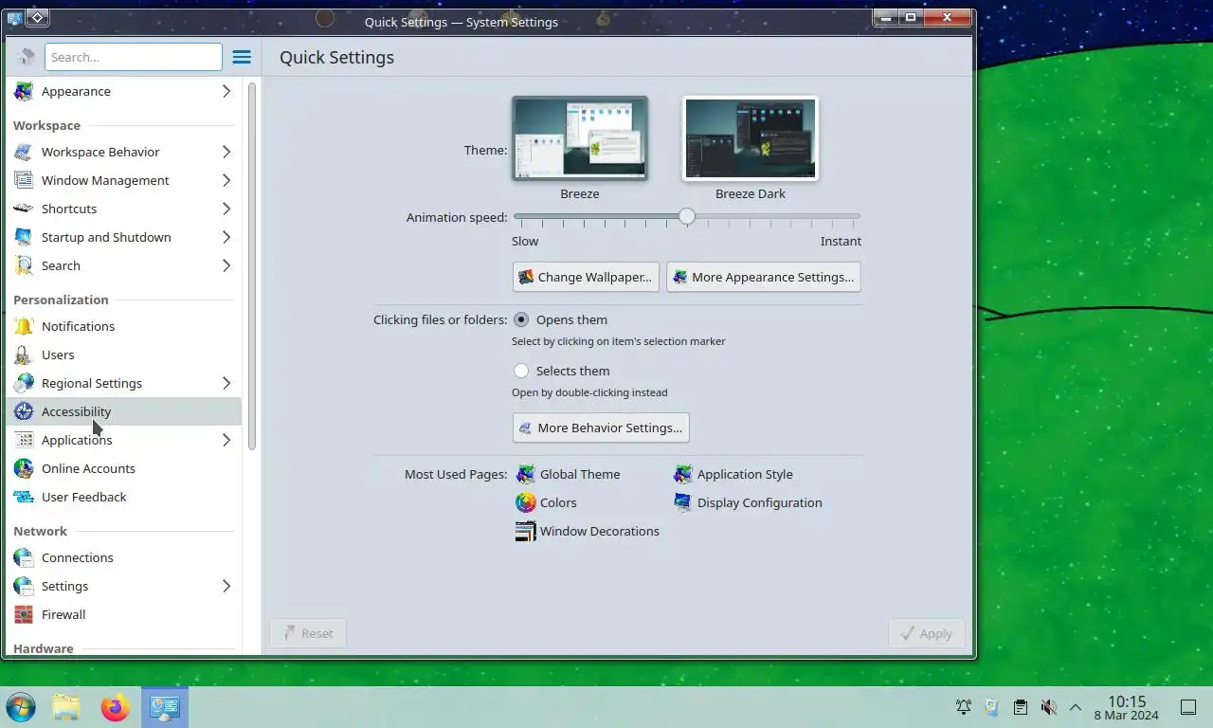This screenshot has width=1213, height=728.
Task: Expand the Shortcuts chevron
Action: click(226, 209)
